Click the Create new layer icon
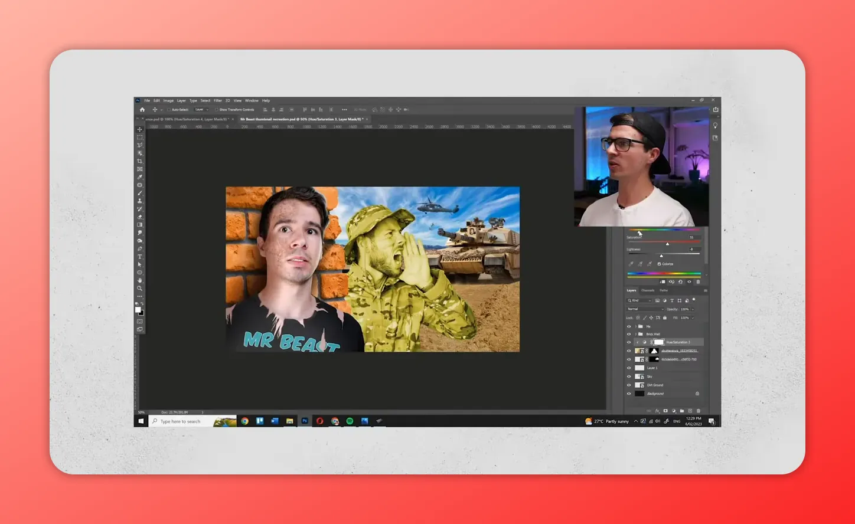The width and height of the screenshot is (855, 524). click(690, 411)
